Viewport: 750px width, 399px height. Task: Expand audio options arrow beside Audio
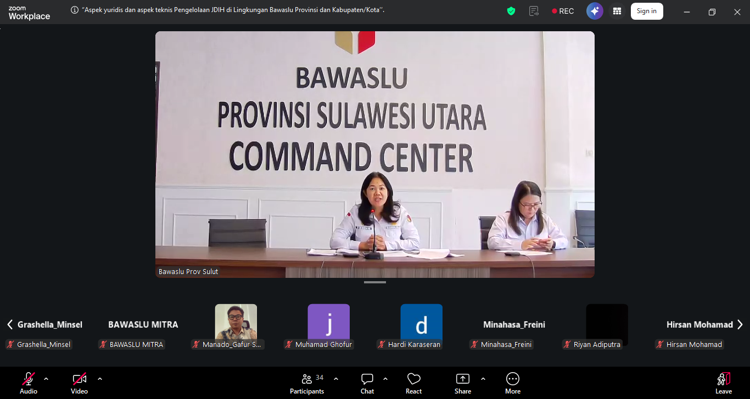[x=46, y=379]
